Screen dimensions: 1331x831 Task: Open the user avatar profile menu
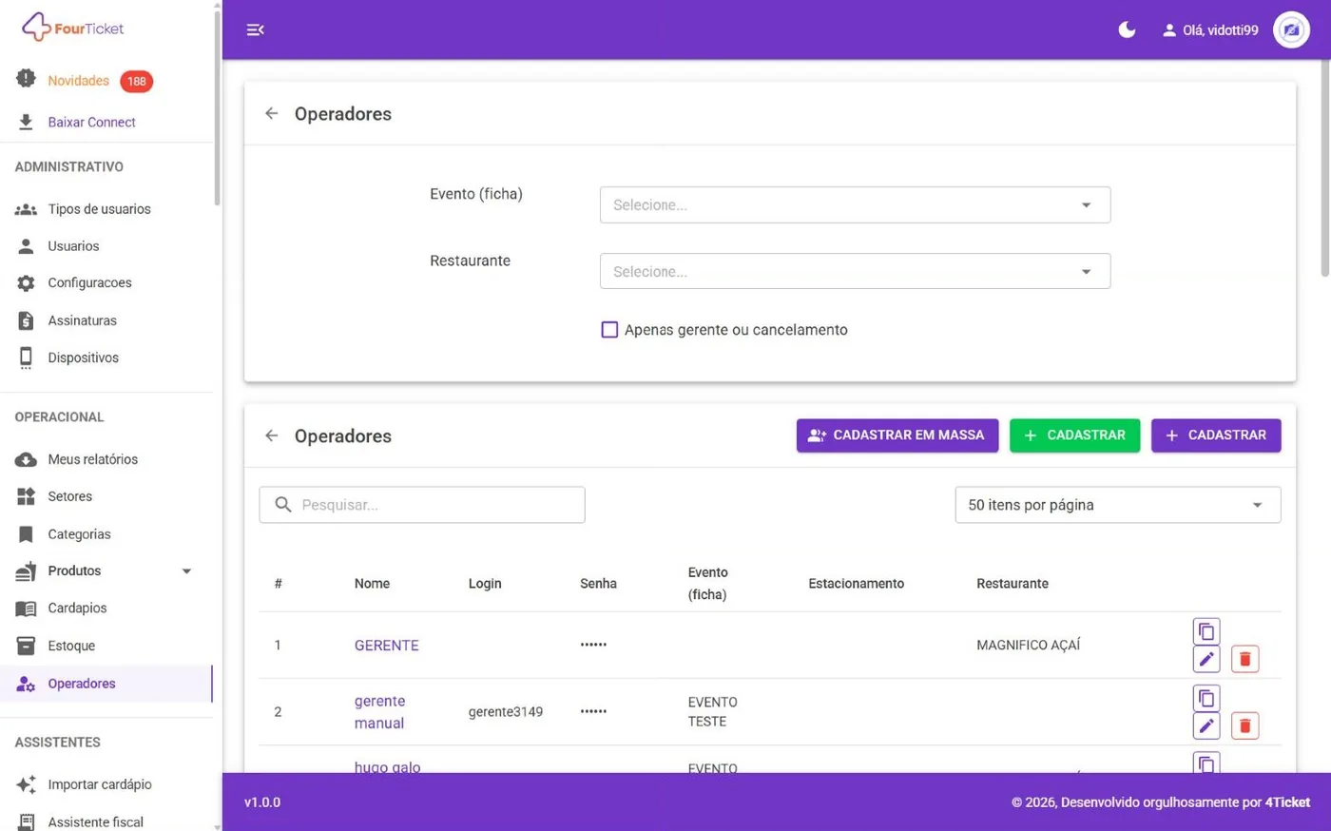(x=1291, y=29)
